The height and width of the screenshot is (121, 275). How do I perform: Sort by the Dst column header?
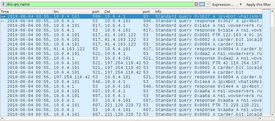pos(123,12)
